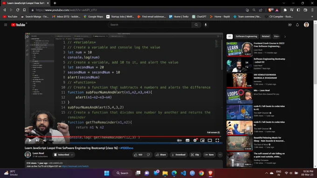The height and width of the screenshot is (178, 317).
Task: Open the ChatGPT bookmark
Action: [200, 17]
